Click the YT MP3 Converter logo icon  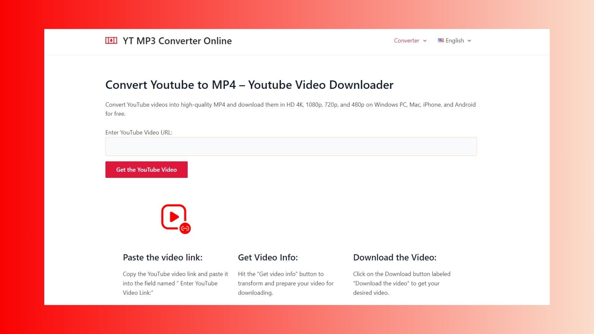click(111, 41)
